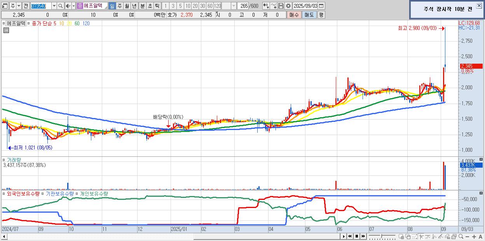The width and height of the screenshot is (485, 241).
Task: Choose the 1 interval button
Action: click(165, 6)
